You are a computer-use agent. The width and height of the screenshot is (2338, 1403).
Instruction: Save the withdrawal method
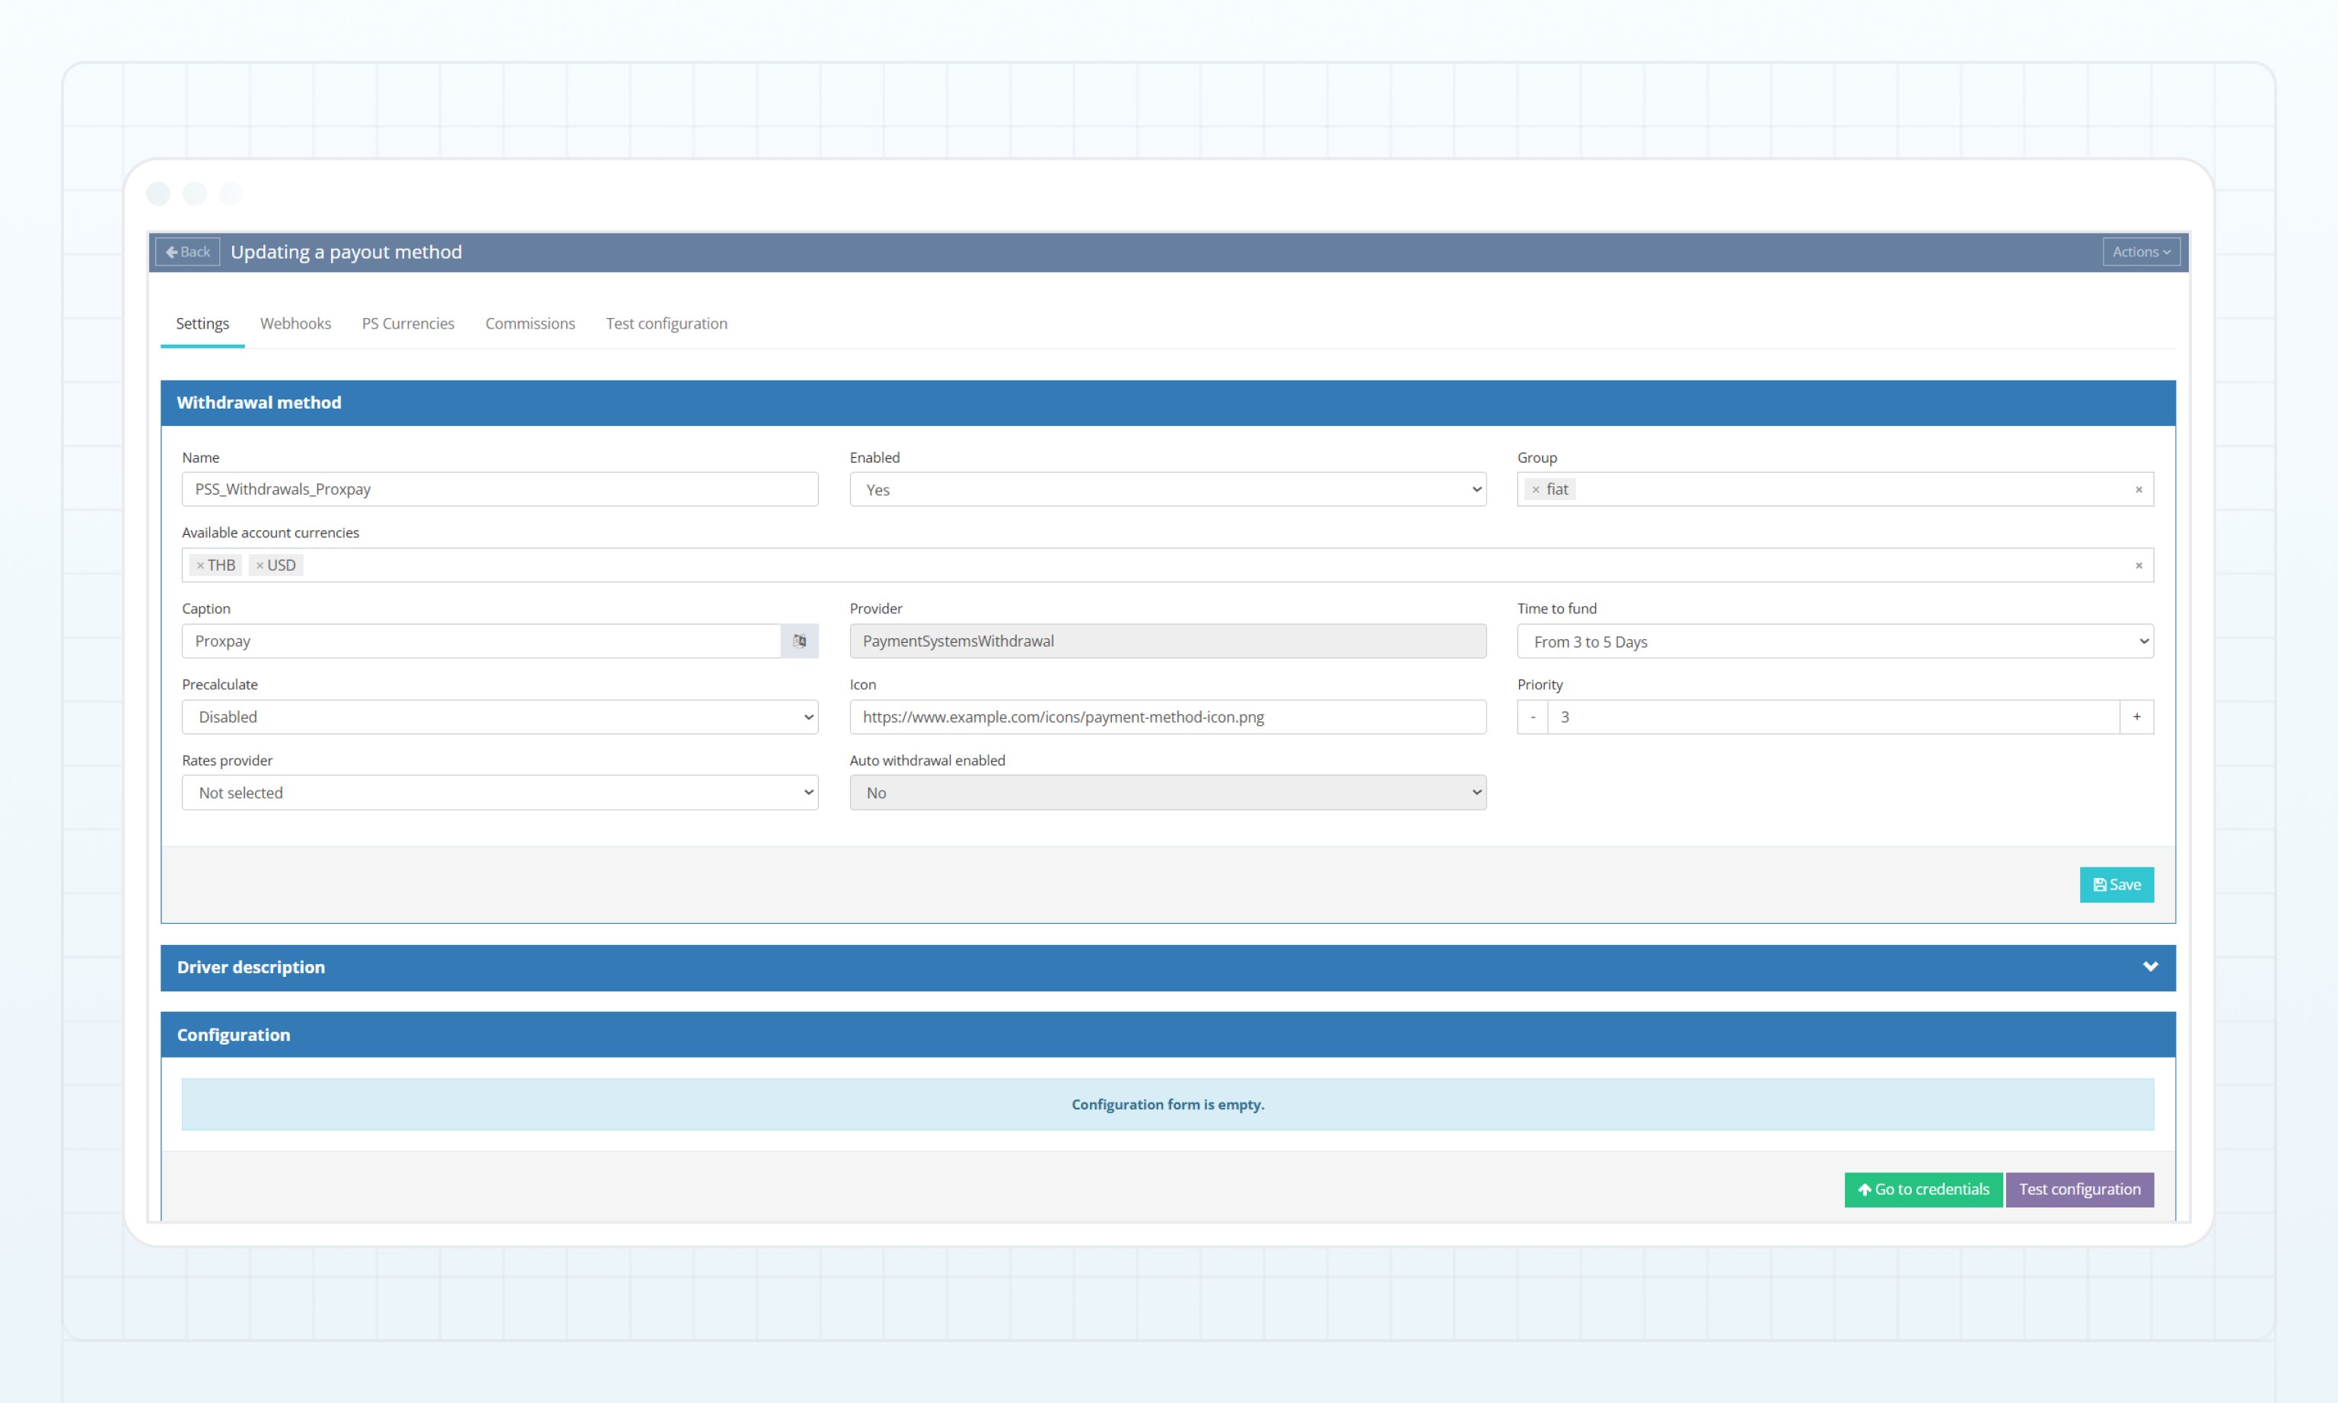2117,885
